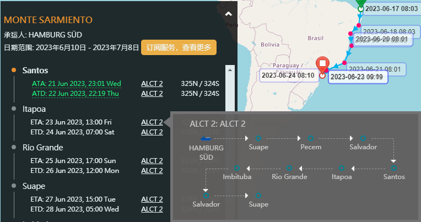Open ALCT 2 link on Suape ETA row
Screen dimensions: 421x222
click(x=152, y=199)
